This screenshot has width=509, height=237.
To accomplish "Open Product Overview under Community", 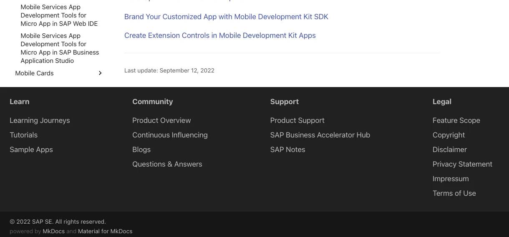I will click(161, 120).
